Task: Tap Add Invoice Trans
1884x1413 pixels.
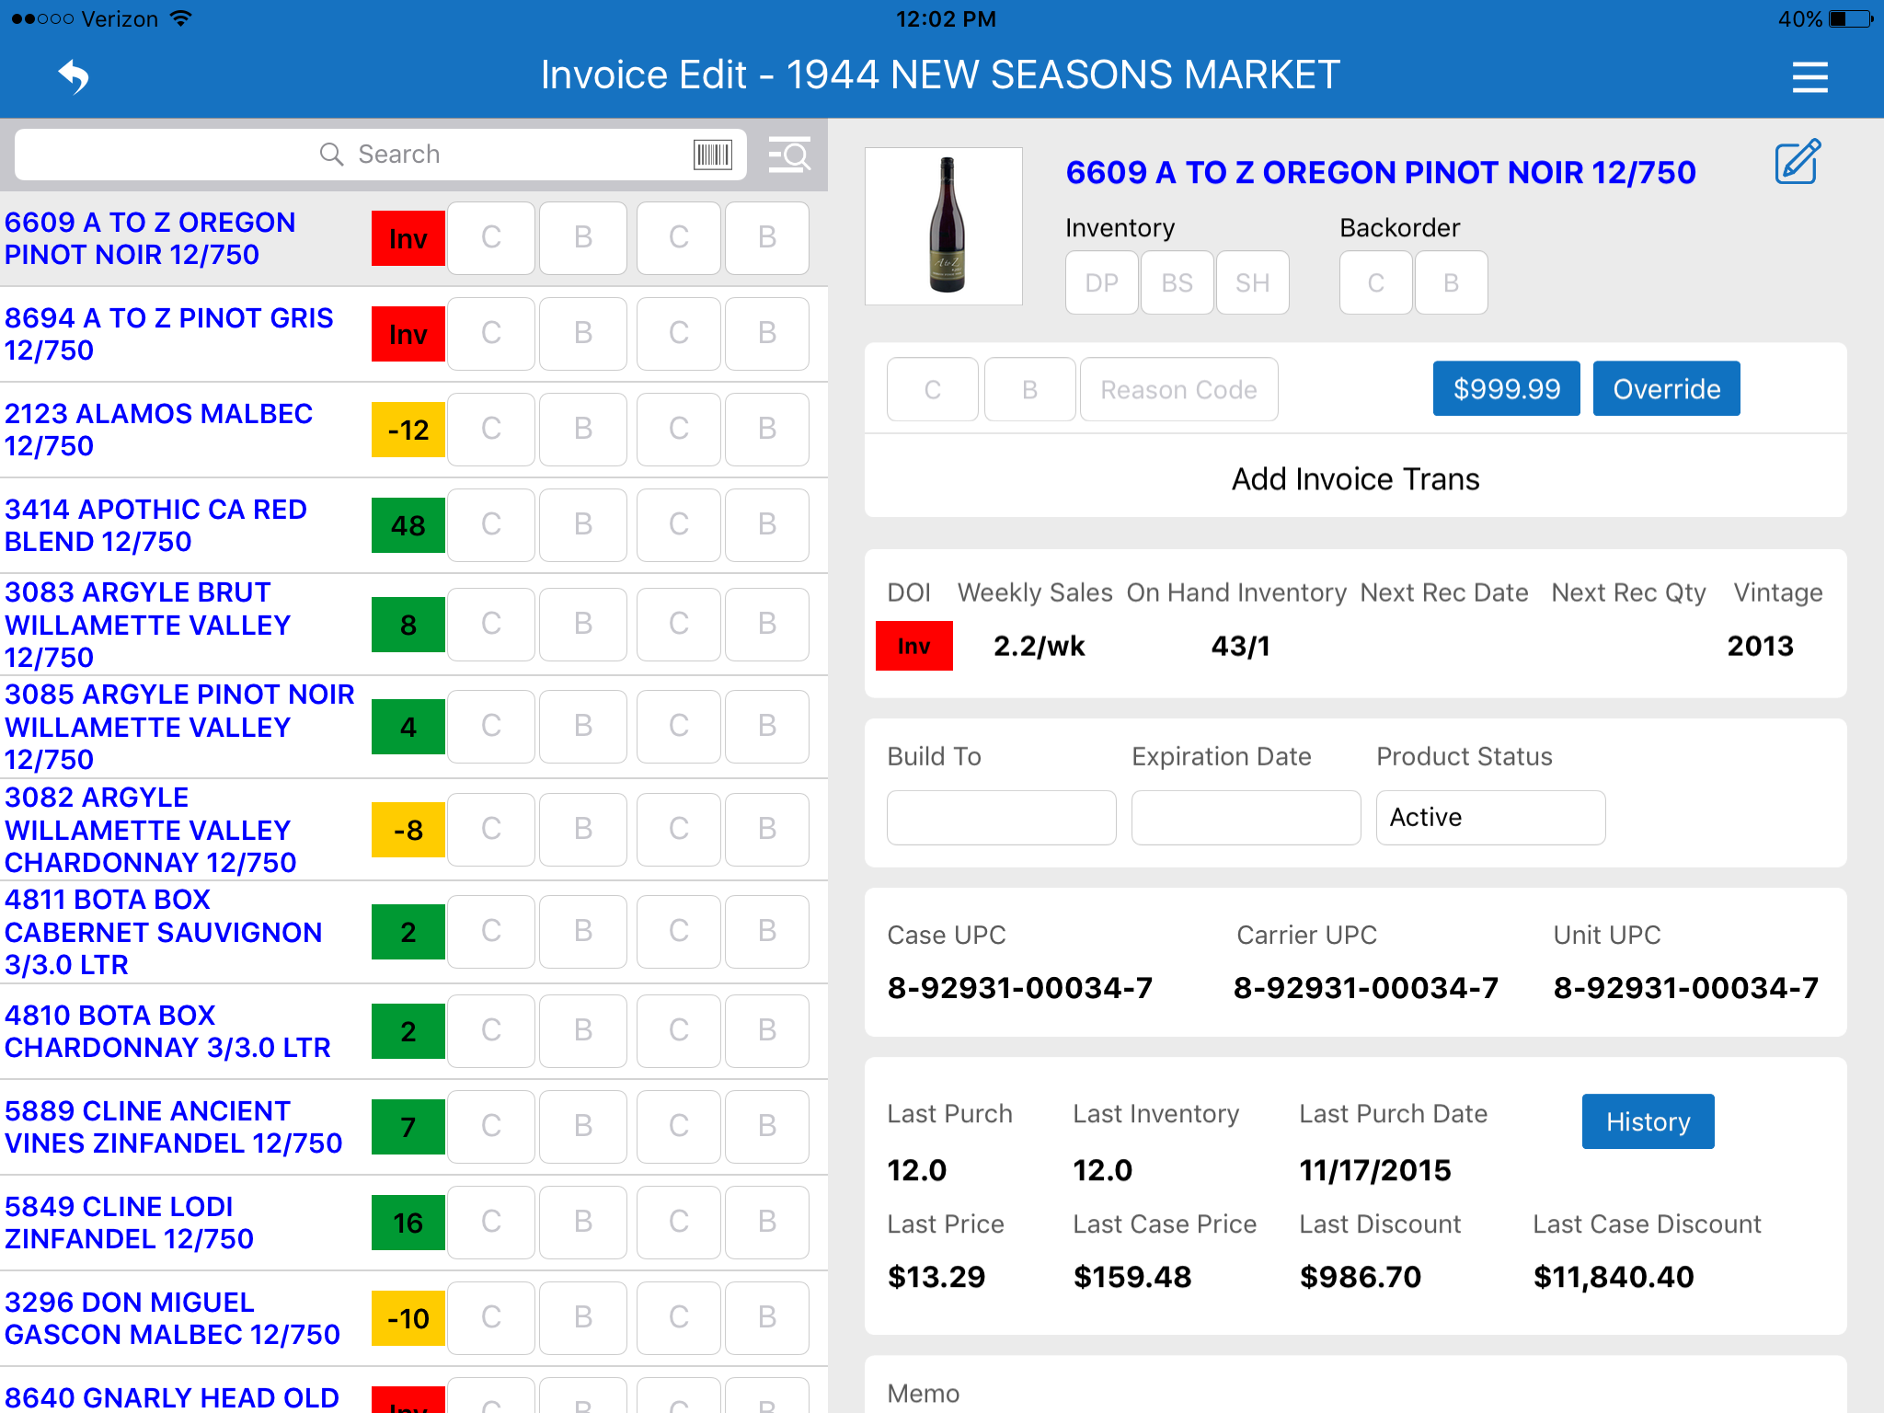Action: [x=1354, y=478]
